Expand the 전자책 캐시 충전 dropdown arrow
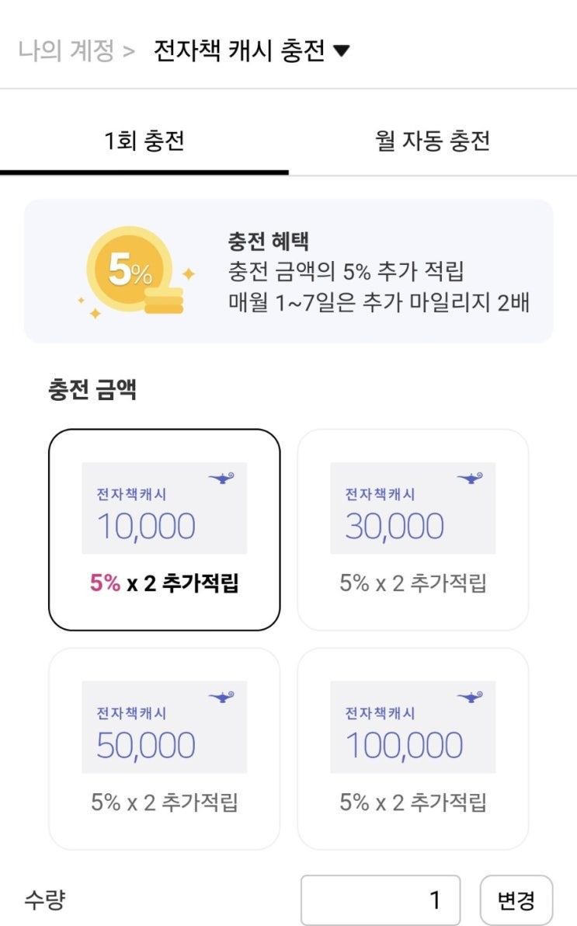This screenshot has width=577, height=926. click(x=341, y=52)
